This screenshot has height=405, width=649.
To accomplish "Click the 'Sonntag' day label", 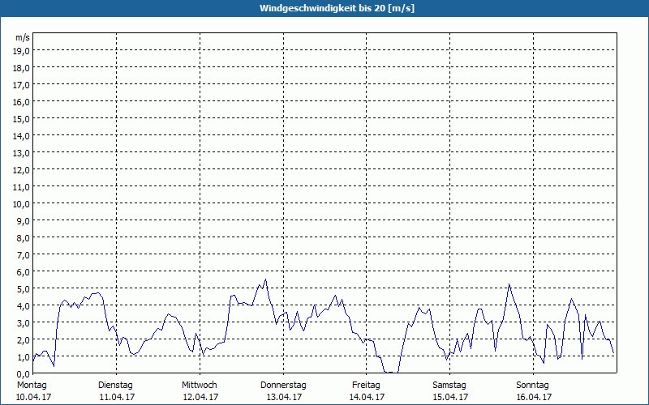I will 533,386.
